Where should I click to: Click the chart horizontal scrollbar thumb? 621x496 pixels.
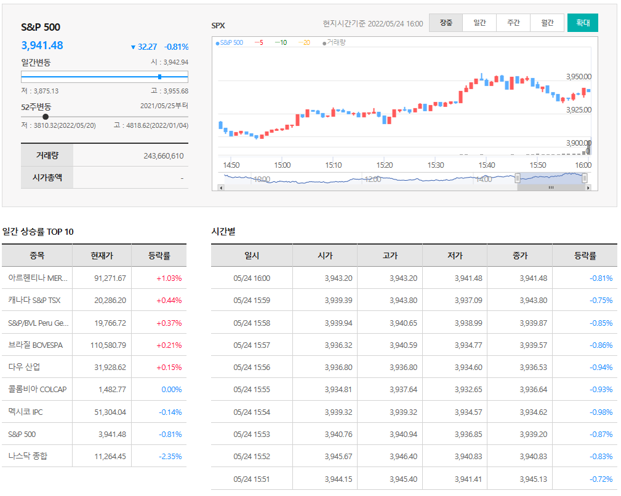pos(551,188)
